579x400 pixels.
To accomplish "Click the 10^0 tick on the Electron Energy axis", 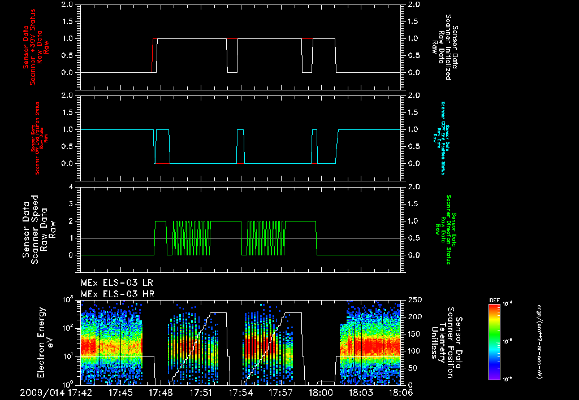I will pyautogui.click(x=67, y=384).
